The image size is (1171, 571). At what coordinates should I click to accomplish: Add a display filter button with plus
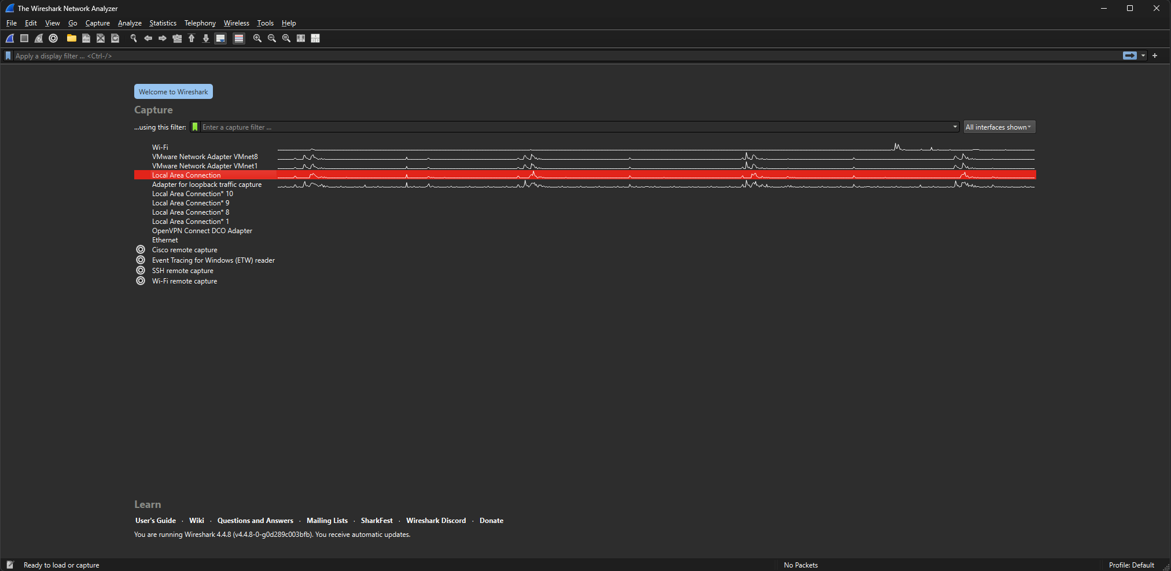1155,56
